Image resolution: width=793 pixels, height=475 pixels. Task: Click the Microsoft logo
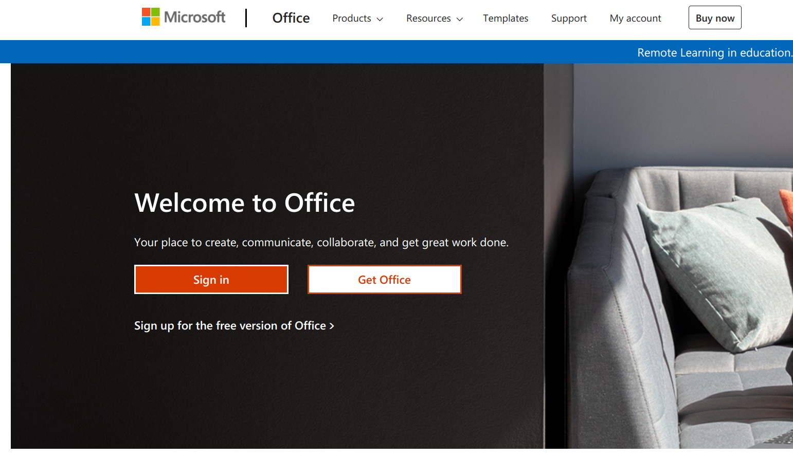[x=184, y=17]
